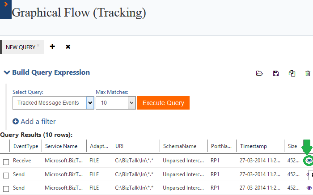View message flow for the Receive row
The width and height of the screenshot is (313, 195).
(308, 160)
